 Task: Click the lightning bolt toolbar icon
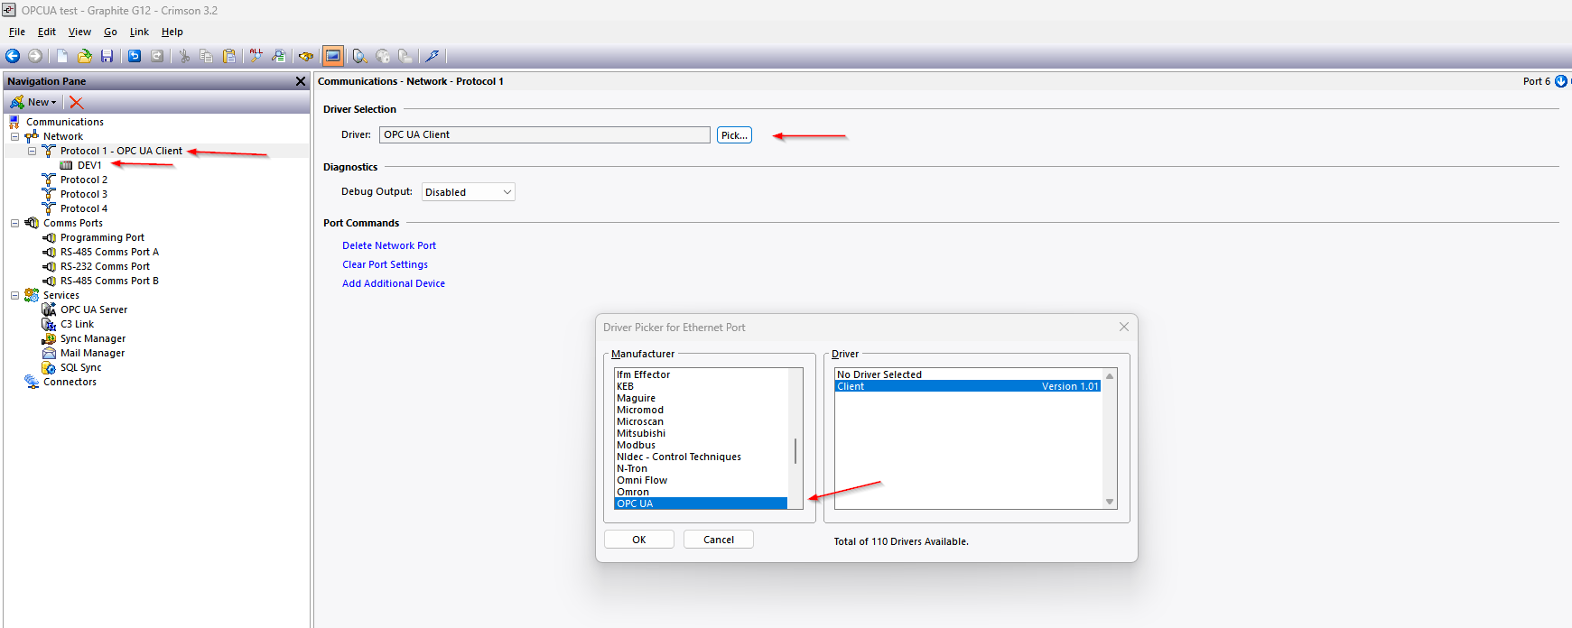point(433,56)
